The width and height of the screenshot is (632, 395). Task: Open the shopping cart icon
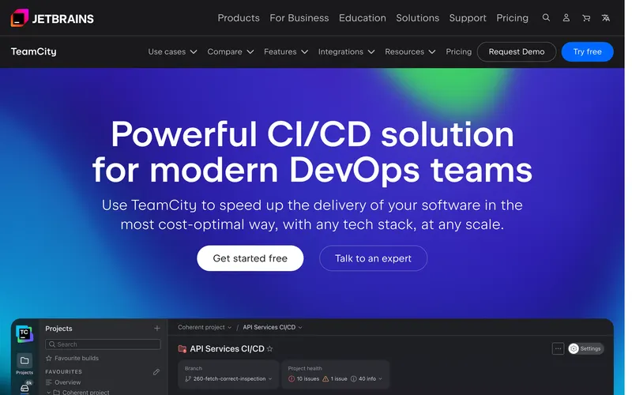[x=586, y=17]
